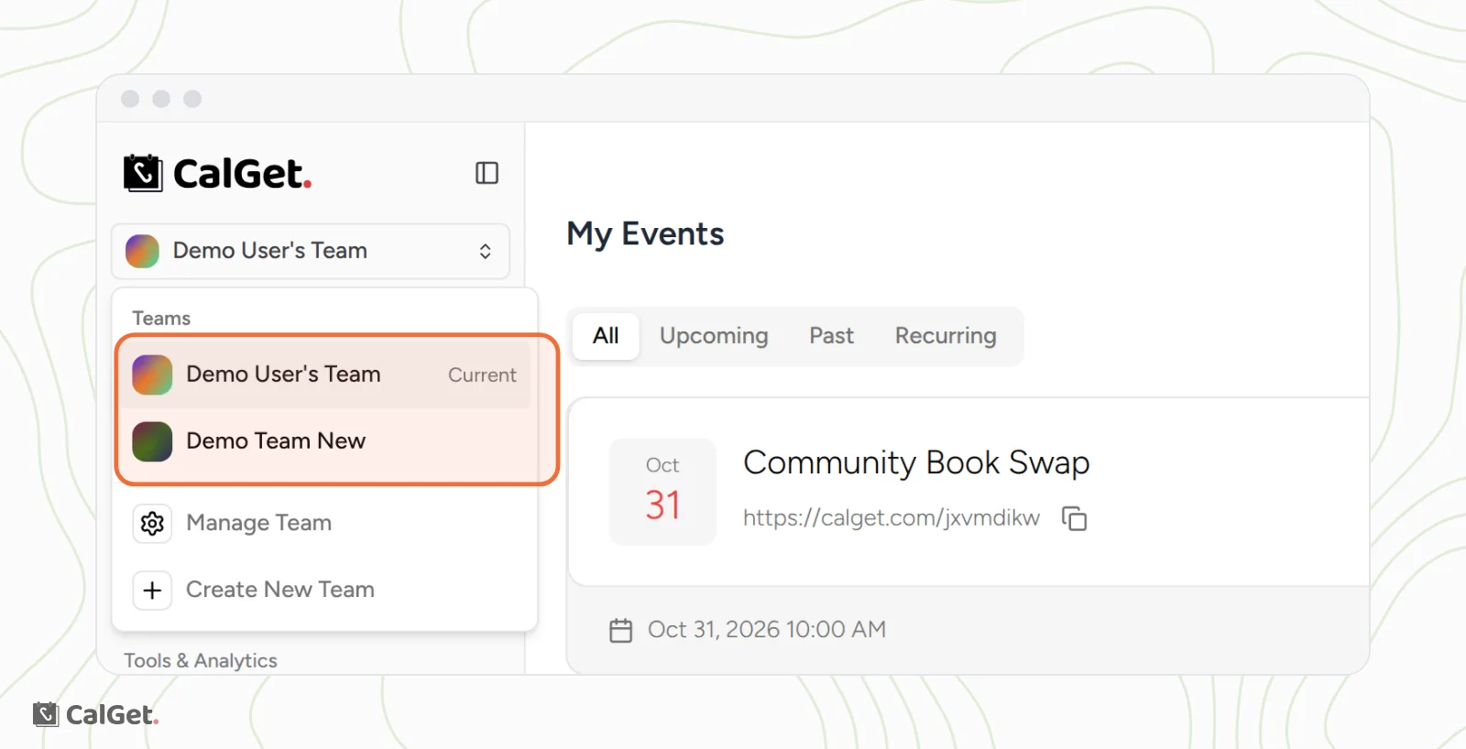Click the Demo Team New avatar
The height and width of the screenshot is (749, 1466).
tap(152, 441)
